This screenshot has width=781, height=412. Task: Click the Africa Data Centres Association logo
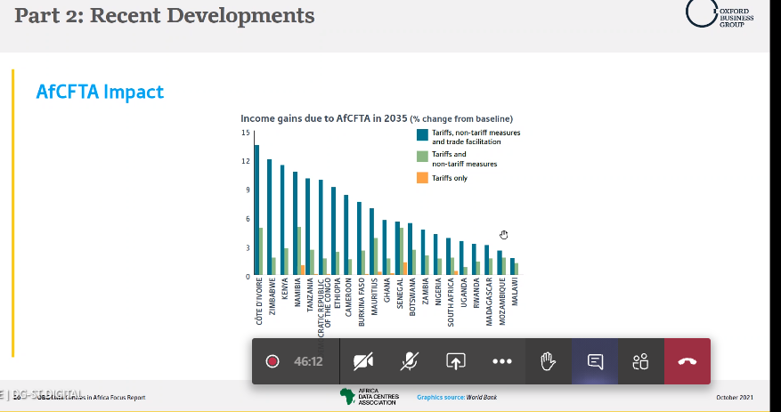(x=369, y=397)
